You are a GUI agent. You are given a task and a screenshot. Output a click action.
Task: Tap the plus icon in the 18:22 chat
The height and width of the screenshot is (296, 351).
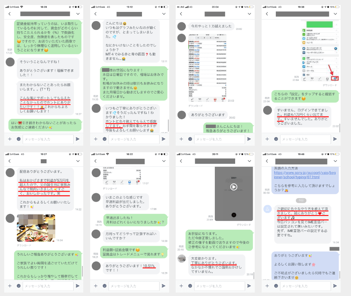click(x=96, y=286)
